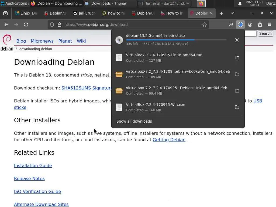Open folder for VirtualBox Linux_amd64.run download
276x207 pixels.
pos(237,58)
